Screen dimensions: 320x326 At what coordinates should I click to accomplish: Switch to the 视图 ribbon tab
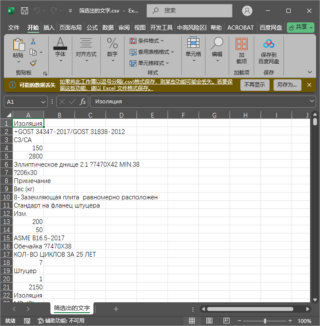click(140, 28)
